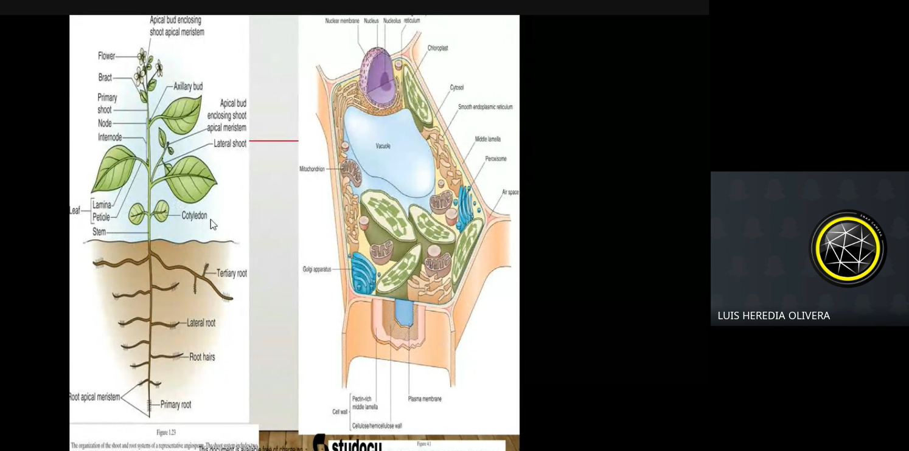Click the 'Tertiary root' label
Viewport: 909px width, 451px height.
(232, 274)
